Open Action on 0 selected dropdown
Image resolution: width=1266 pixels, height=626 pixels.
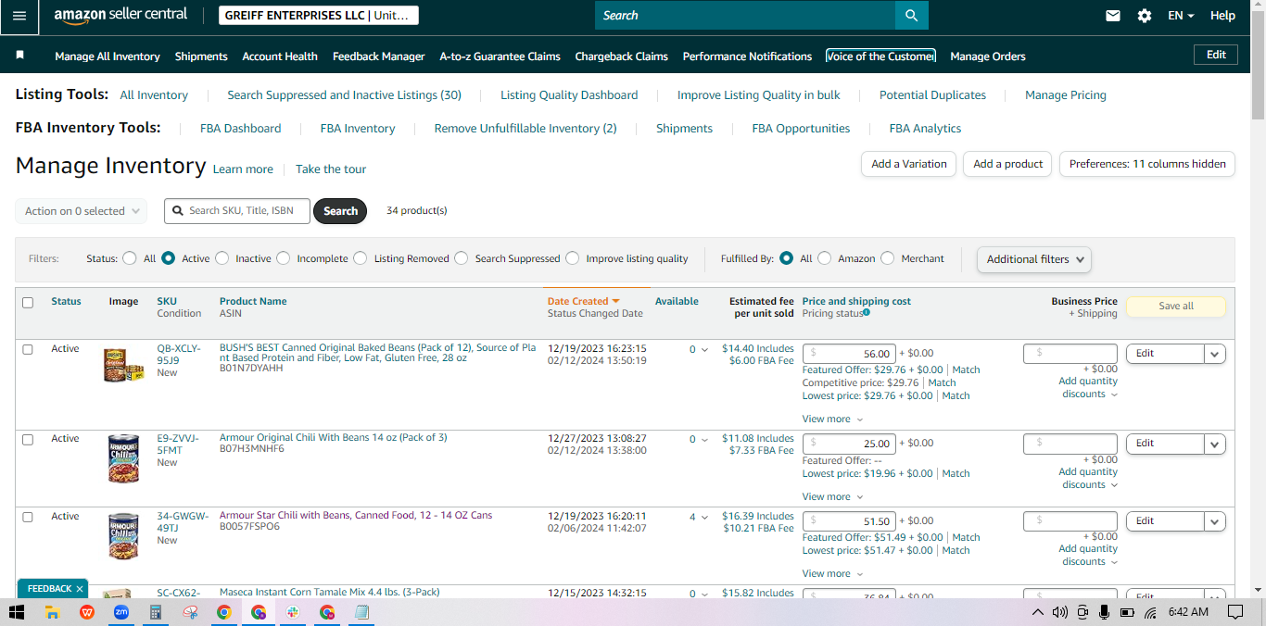click(82, 211)
